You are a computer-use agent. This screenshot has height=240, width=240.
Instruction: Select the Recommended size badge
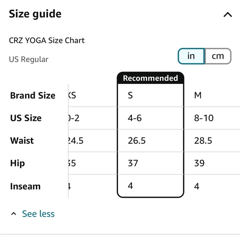click(151, 78)
